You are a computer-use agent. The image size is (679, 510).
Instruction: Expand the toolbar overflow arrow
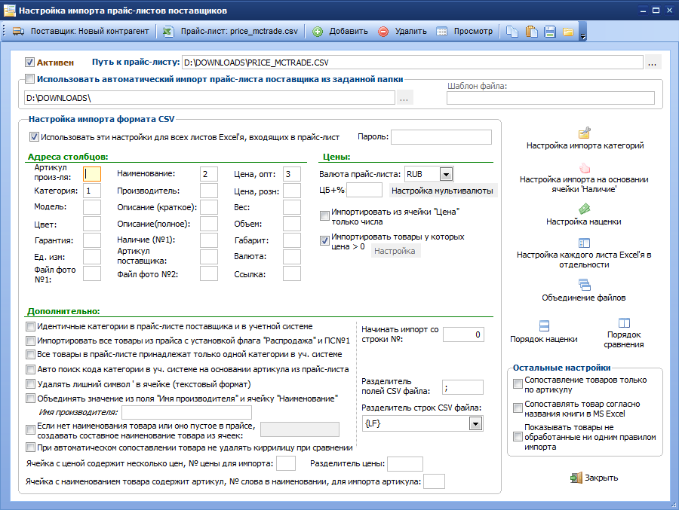[x=583, y=36]
